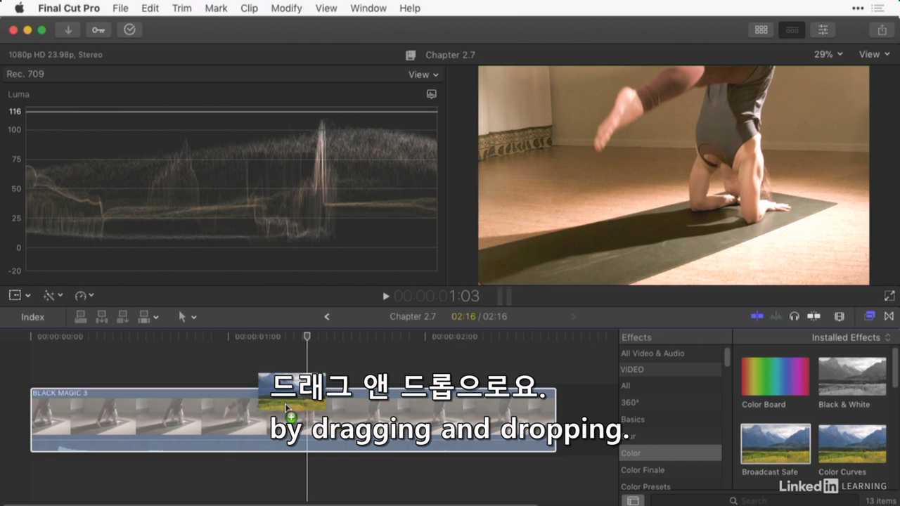Open Transform tool dropdown below viewer

tap(19, 296)
